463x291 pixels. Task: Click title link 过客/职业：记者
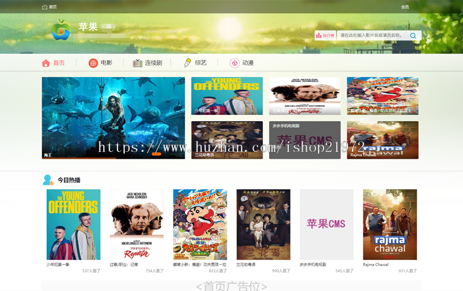click(x=124, y=264)
